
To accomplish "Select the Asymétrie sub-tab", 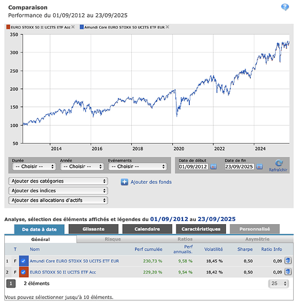I will point(258,239).
